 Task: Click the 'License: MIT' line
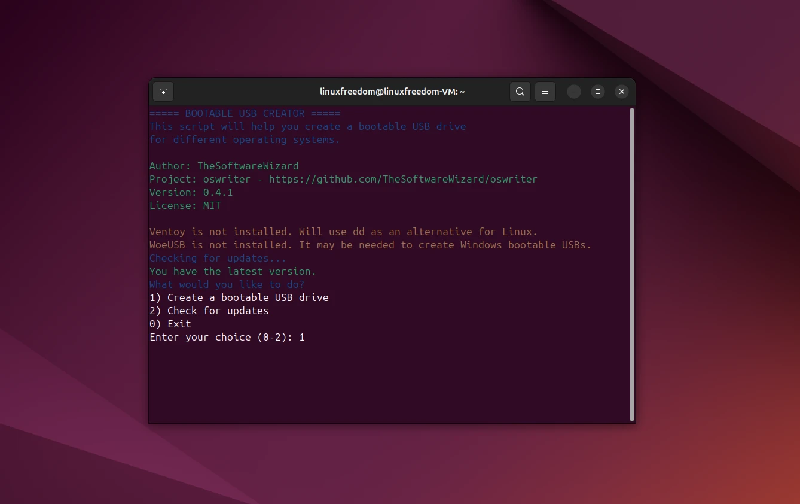185,205
